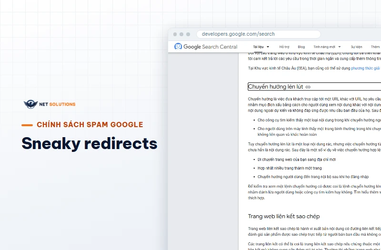This screenshot has height=250, width=381.
Task: Click bullet Cho công cụ tìm kiếm thấy một loại nội dung
Action: click(319, 120)
